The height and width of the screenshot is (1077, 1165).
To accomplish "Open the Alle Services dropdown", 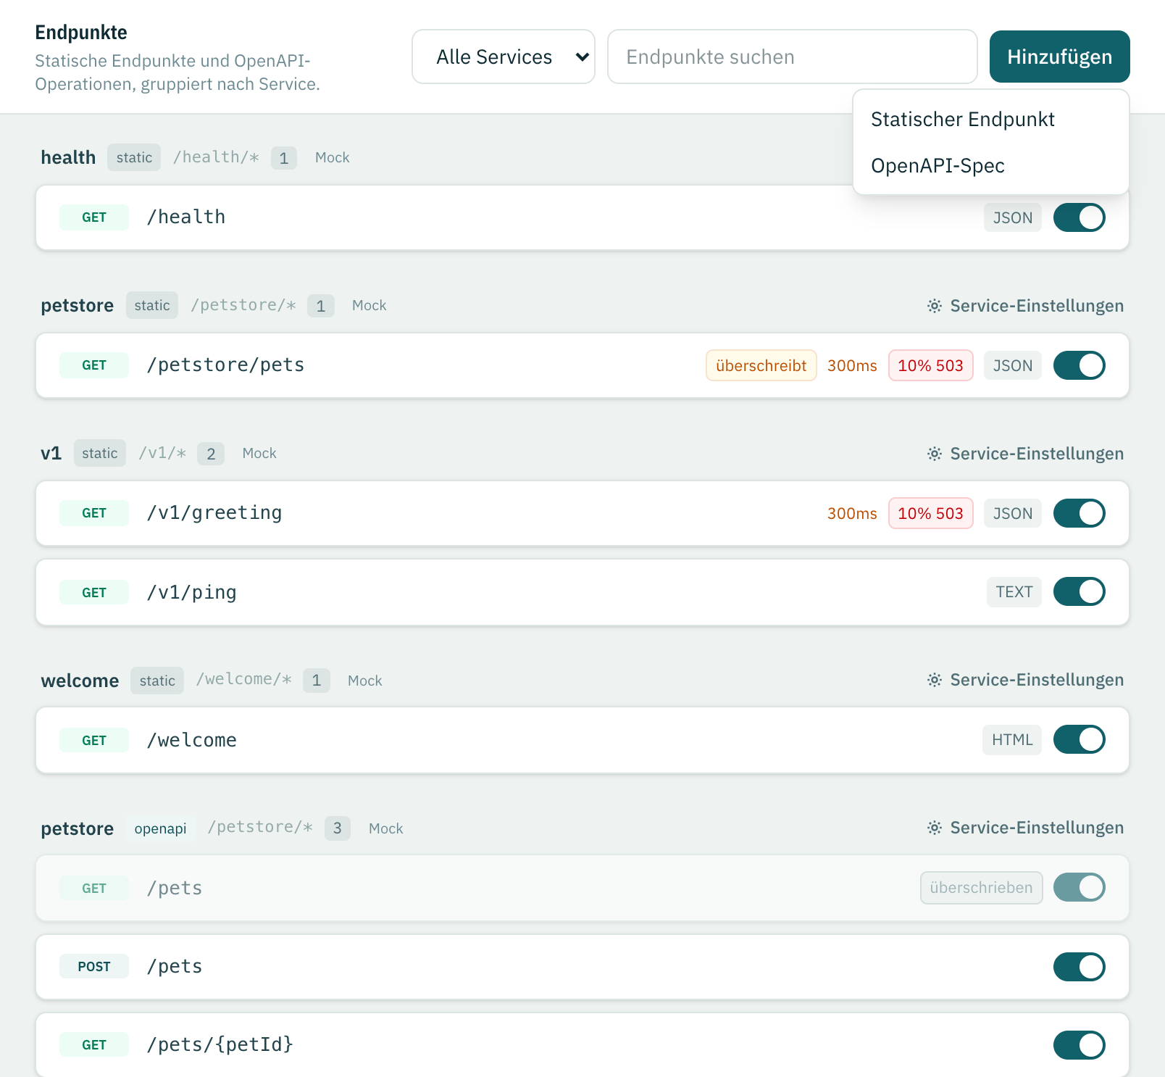I will pos(504,57).
